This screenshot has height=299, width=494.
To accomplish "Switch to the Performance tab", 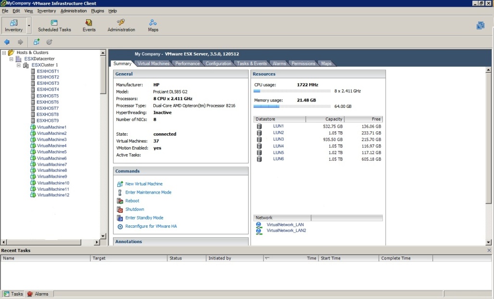I will 187,64.
